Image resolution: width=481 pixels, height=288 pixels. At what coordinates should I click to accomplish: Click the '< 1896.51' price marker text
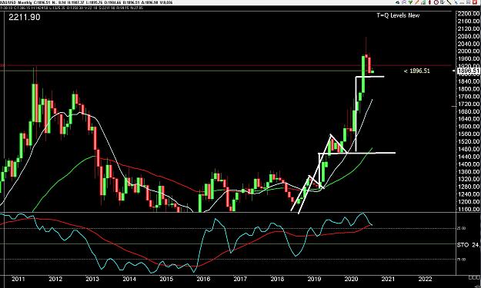tap(416, 71)
